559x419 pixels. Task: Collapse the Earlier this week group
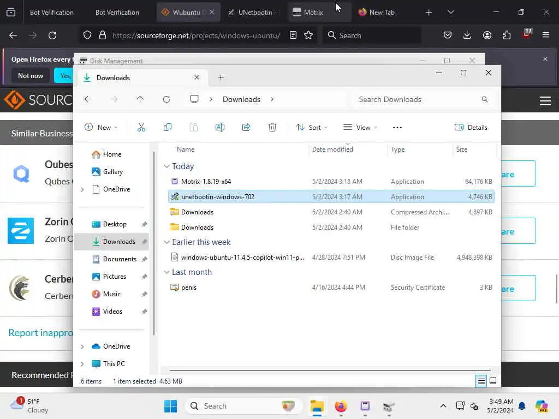pyautogui.click(x=166, y=242)
